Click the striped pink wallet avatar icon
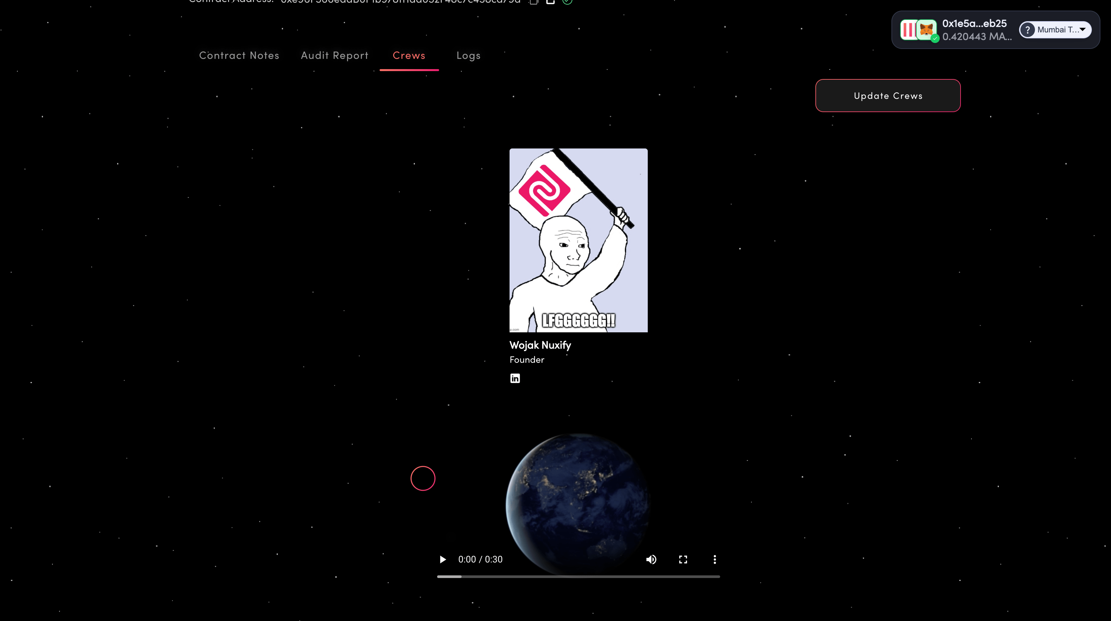 tap(908, 30)
